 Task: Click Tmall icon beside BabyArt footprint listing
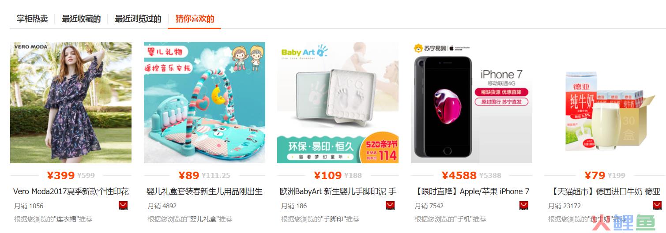tap(390, 206)
